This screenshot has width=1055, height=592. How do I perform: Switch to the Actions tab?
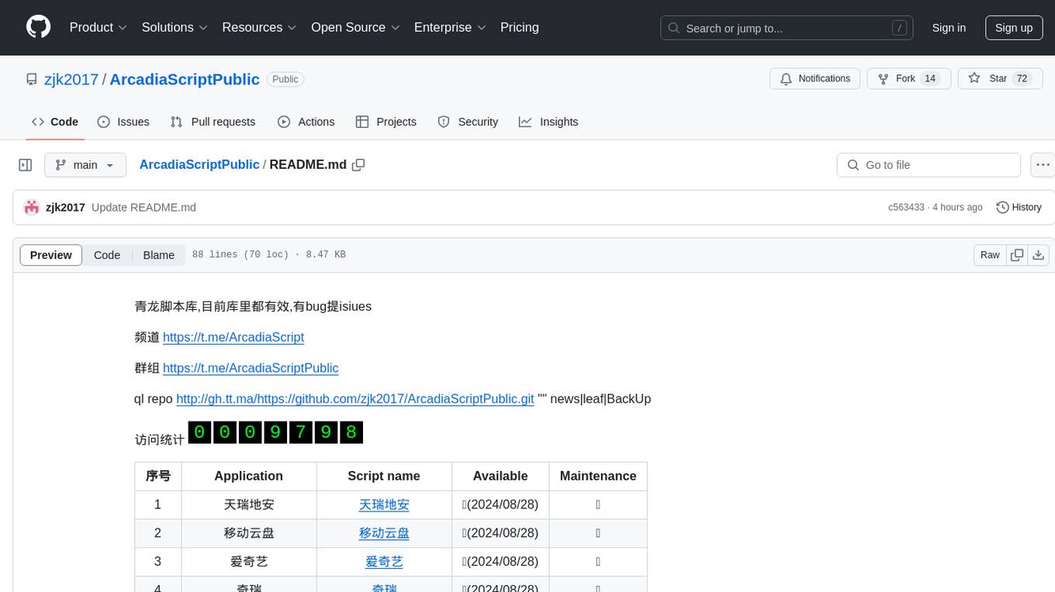(306, 122)
